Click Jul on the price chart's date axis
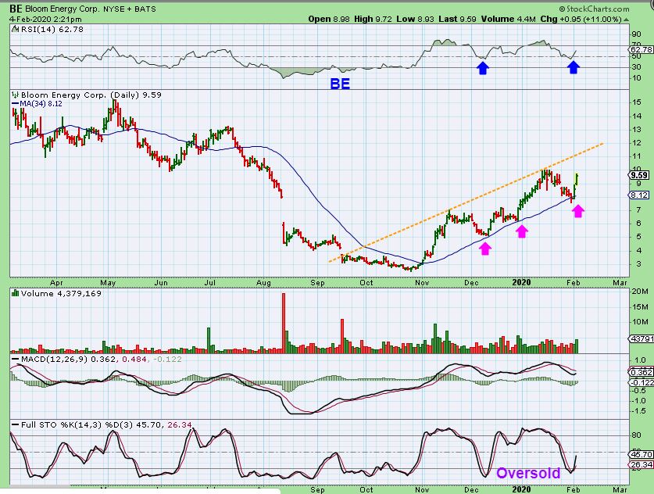 coord(210,282)
